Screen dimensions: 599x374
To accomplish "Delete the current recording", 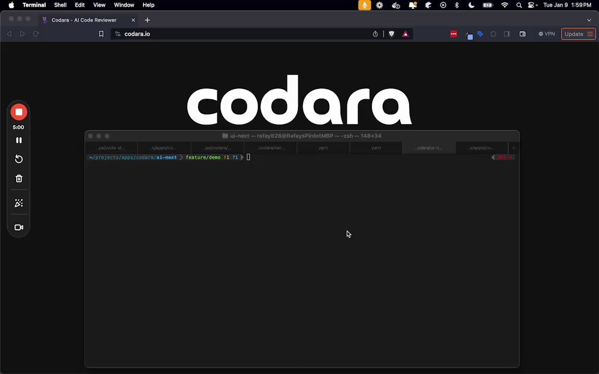I will click(x=19, y=178).
